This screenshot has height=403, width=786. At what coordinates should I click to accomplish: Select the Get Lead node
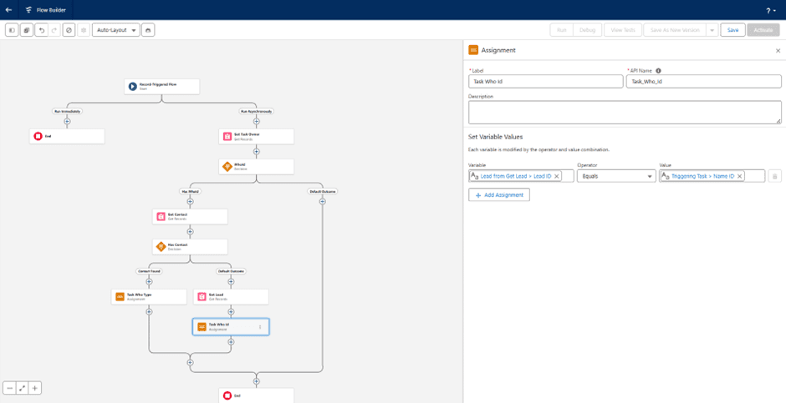click(x=231, y=296)
